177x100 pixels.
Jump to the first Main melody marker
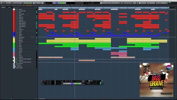coord(82,9)
